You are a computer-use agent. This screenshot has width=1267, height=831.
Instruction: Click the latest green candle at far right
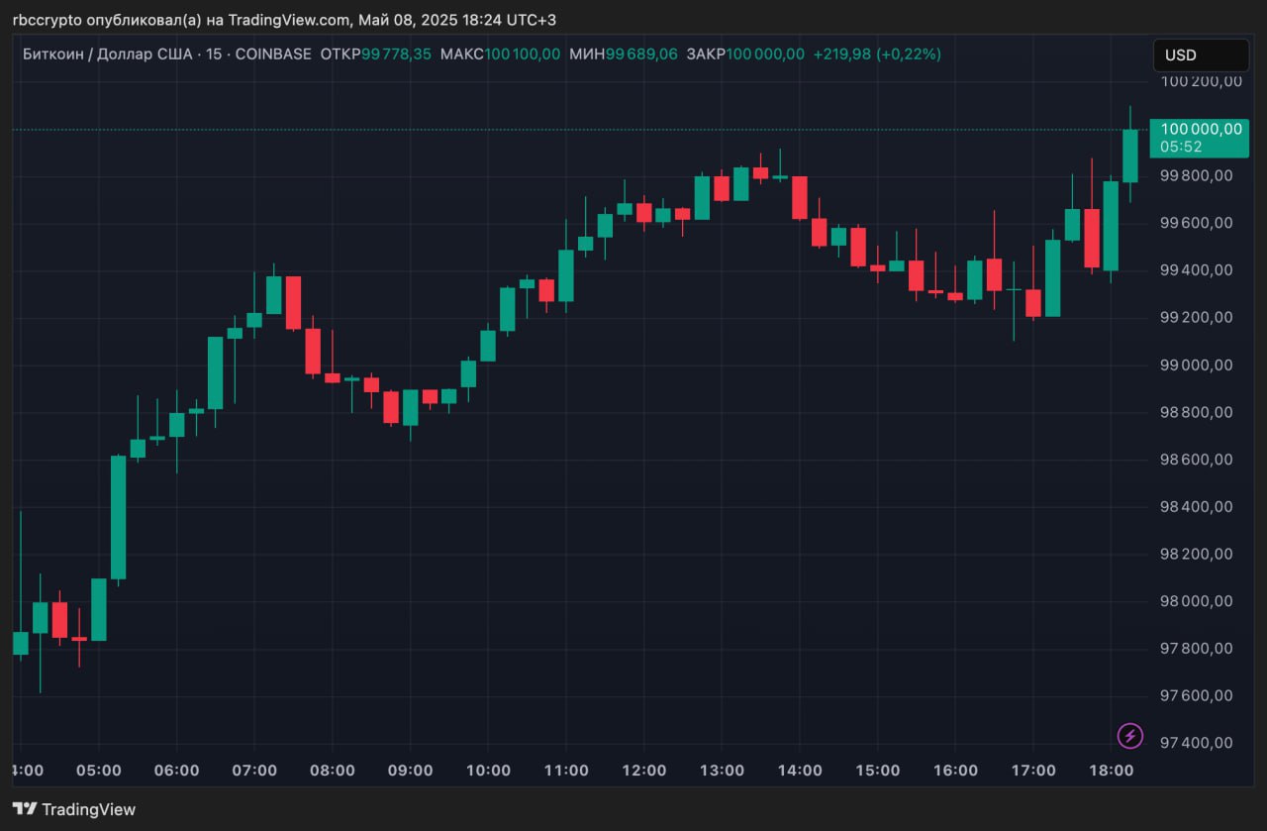(x=1130, y=156)
